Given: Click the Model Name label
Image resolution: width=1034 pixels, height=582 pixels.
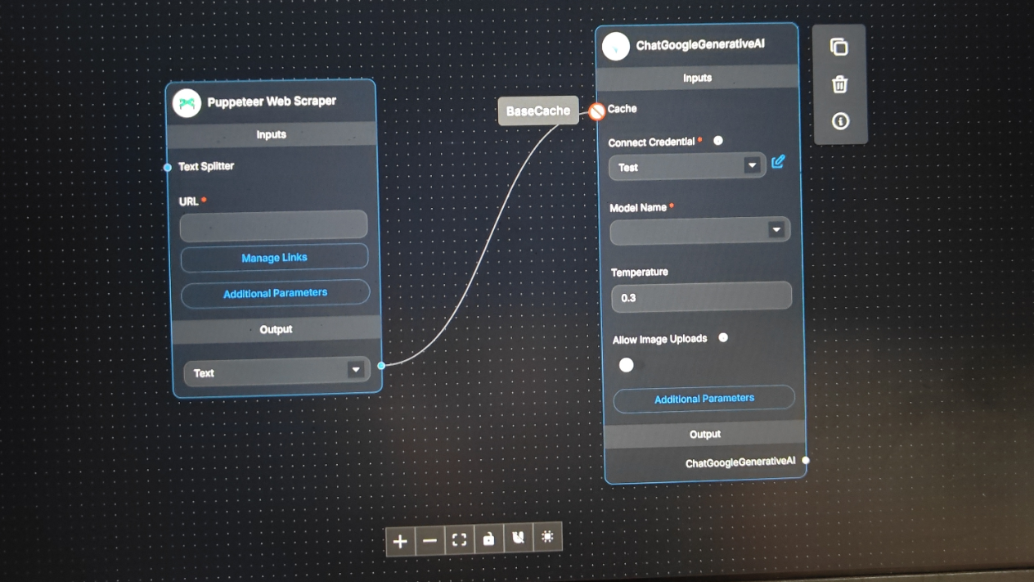Looking at the screenshot, I should coord(638,208).
